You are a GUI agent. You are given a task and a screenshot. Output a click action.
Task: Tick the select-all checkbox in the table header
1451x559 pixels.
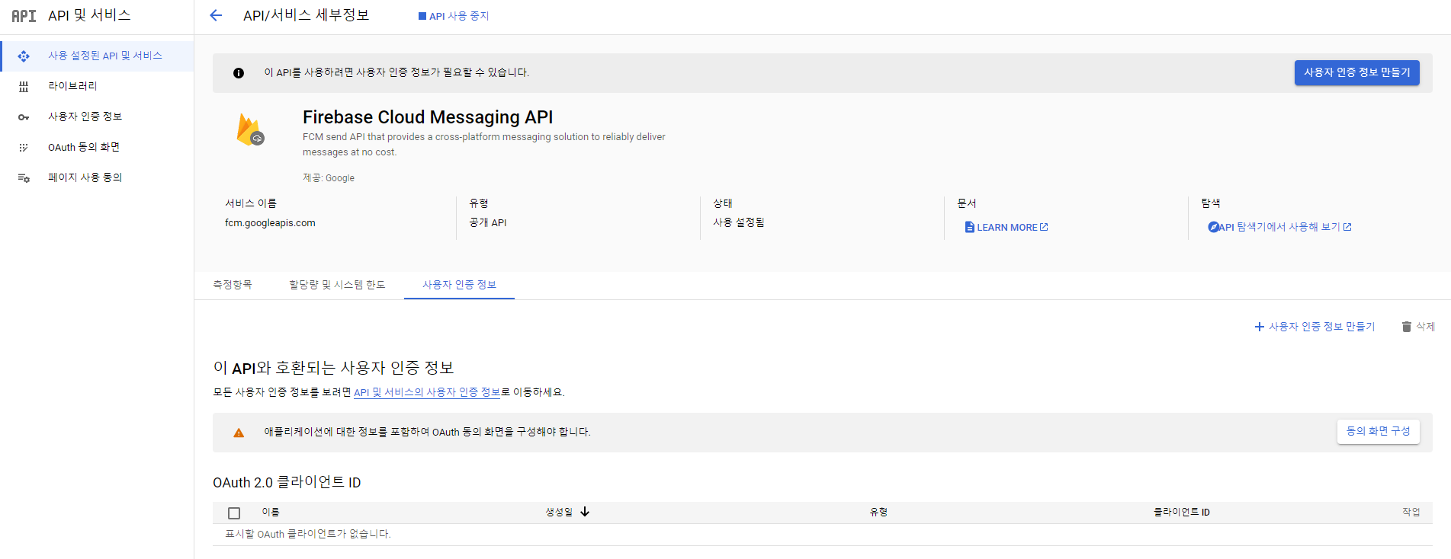coord(234,513)
